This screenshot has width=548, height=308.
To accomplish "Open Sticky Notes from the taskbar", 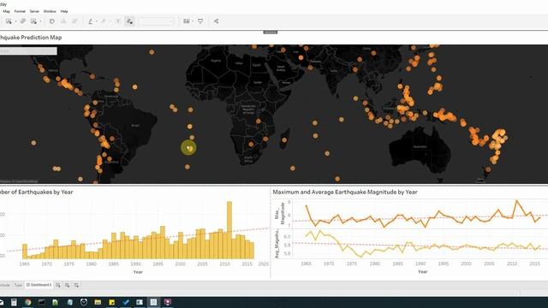I will 111,302.
